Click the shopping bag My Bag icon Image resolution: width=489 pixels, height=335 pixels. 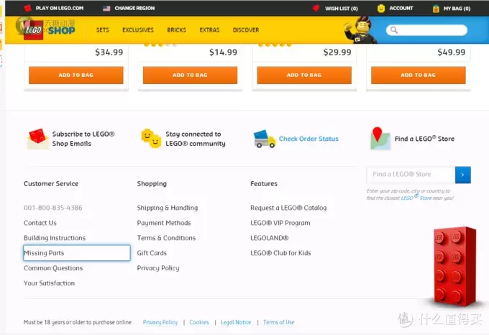pyautogui.click(x=436, y=9)
